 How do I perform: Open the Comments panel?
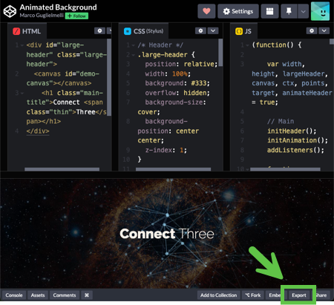65,295
